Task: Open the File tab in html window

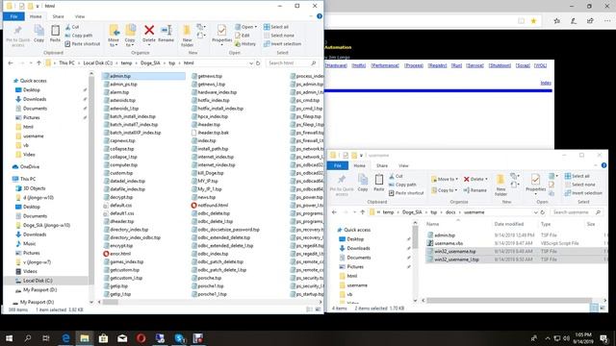Action: (x=13, y=16)
